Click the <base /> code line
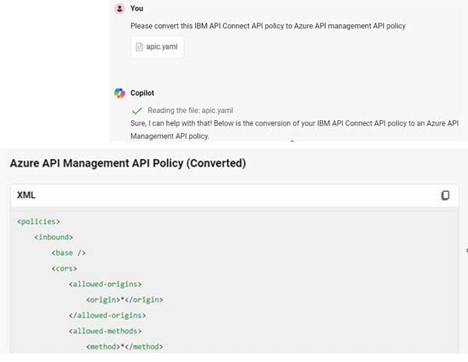 coord(69,253)
